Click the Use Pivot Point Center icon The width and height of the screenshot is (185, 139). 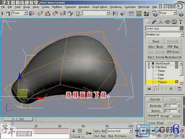32,13
